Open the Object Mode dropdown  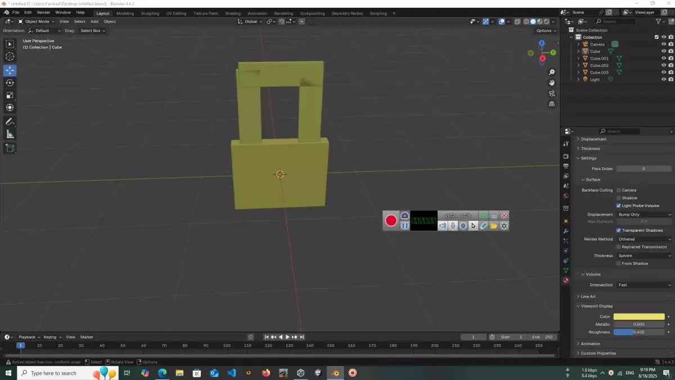pos(37,21)
